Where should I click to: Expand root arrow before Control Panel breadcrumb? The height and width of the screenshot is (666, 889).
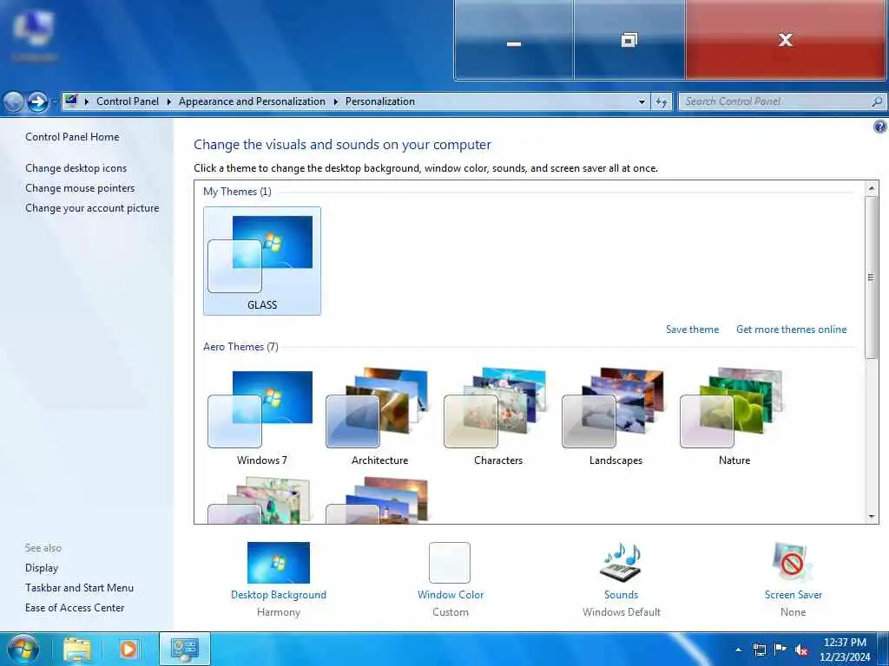[87, 101]
